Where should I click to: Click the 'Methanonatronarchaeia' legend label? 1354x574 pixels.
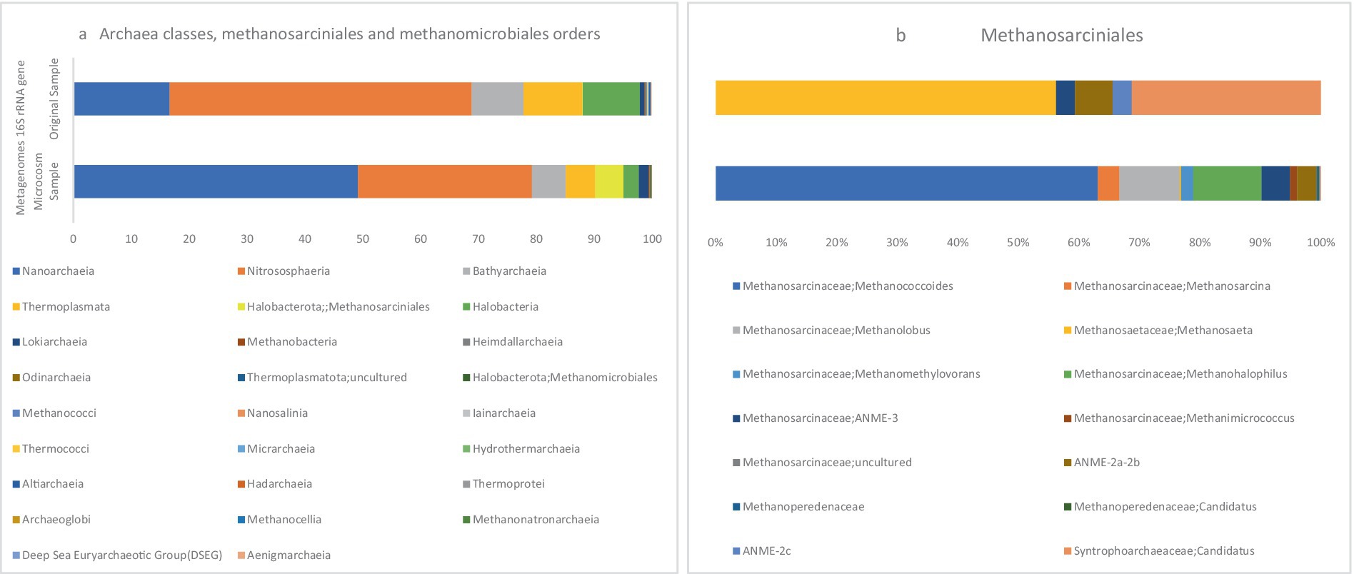(x=536, y=520)
